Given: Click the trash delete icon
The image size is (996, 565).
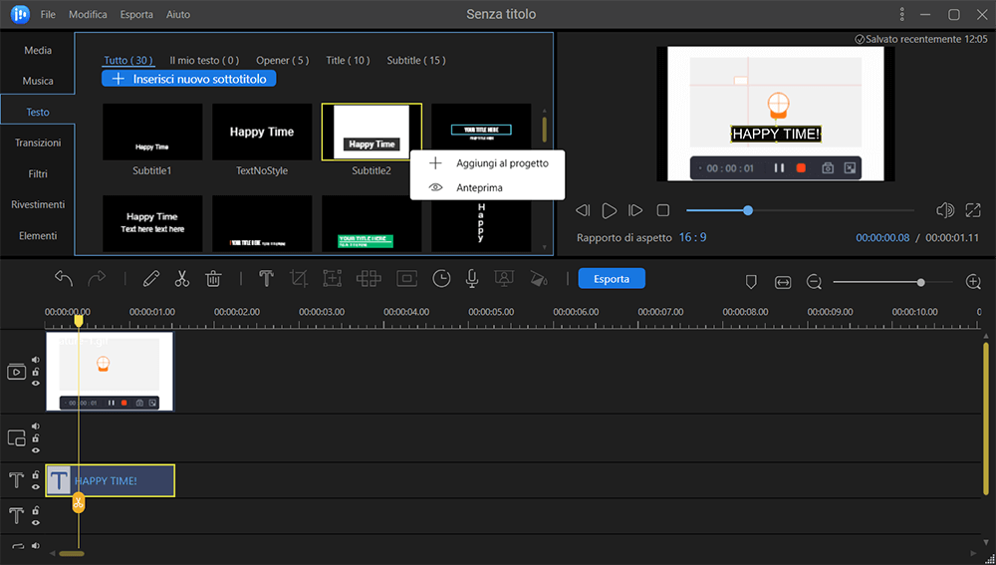Looking at the screenshot, I should (213, 279).
